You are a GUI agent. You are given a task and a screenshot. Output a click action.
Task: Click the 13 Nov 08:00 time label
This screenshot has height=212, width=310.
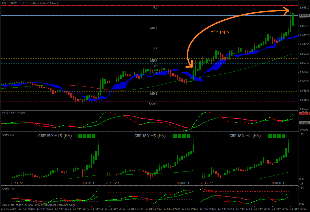pos(262,209)
